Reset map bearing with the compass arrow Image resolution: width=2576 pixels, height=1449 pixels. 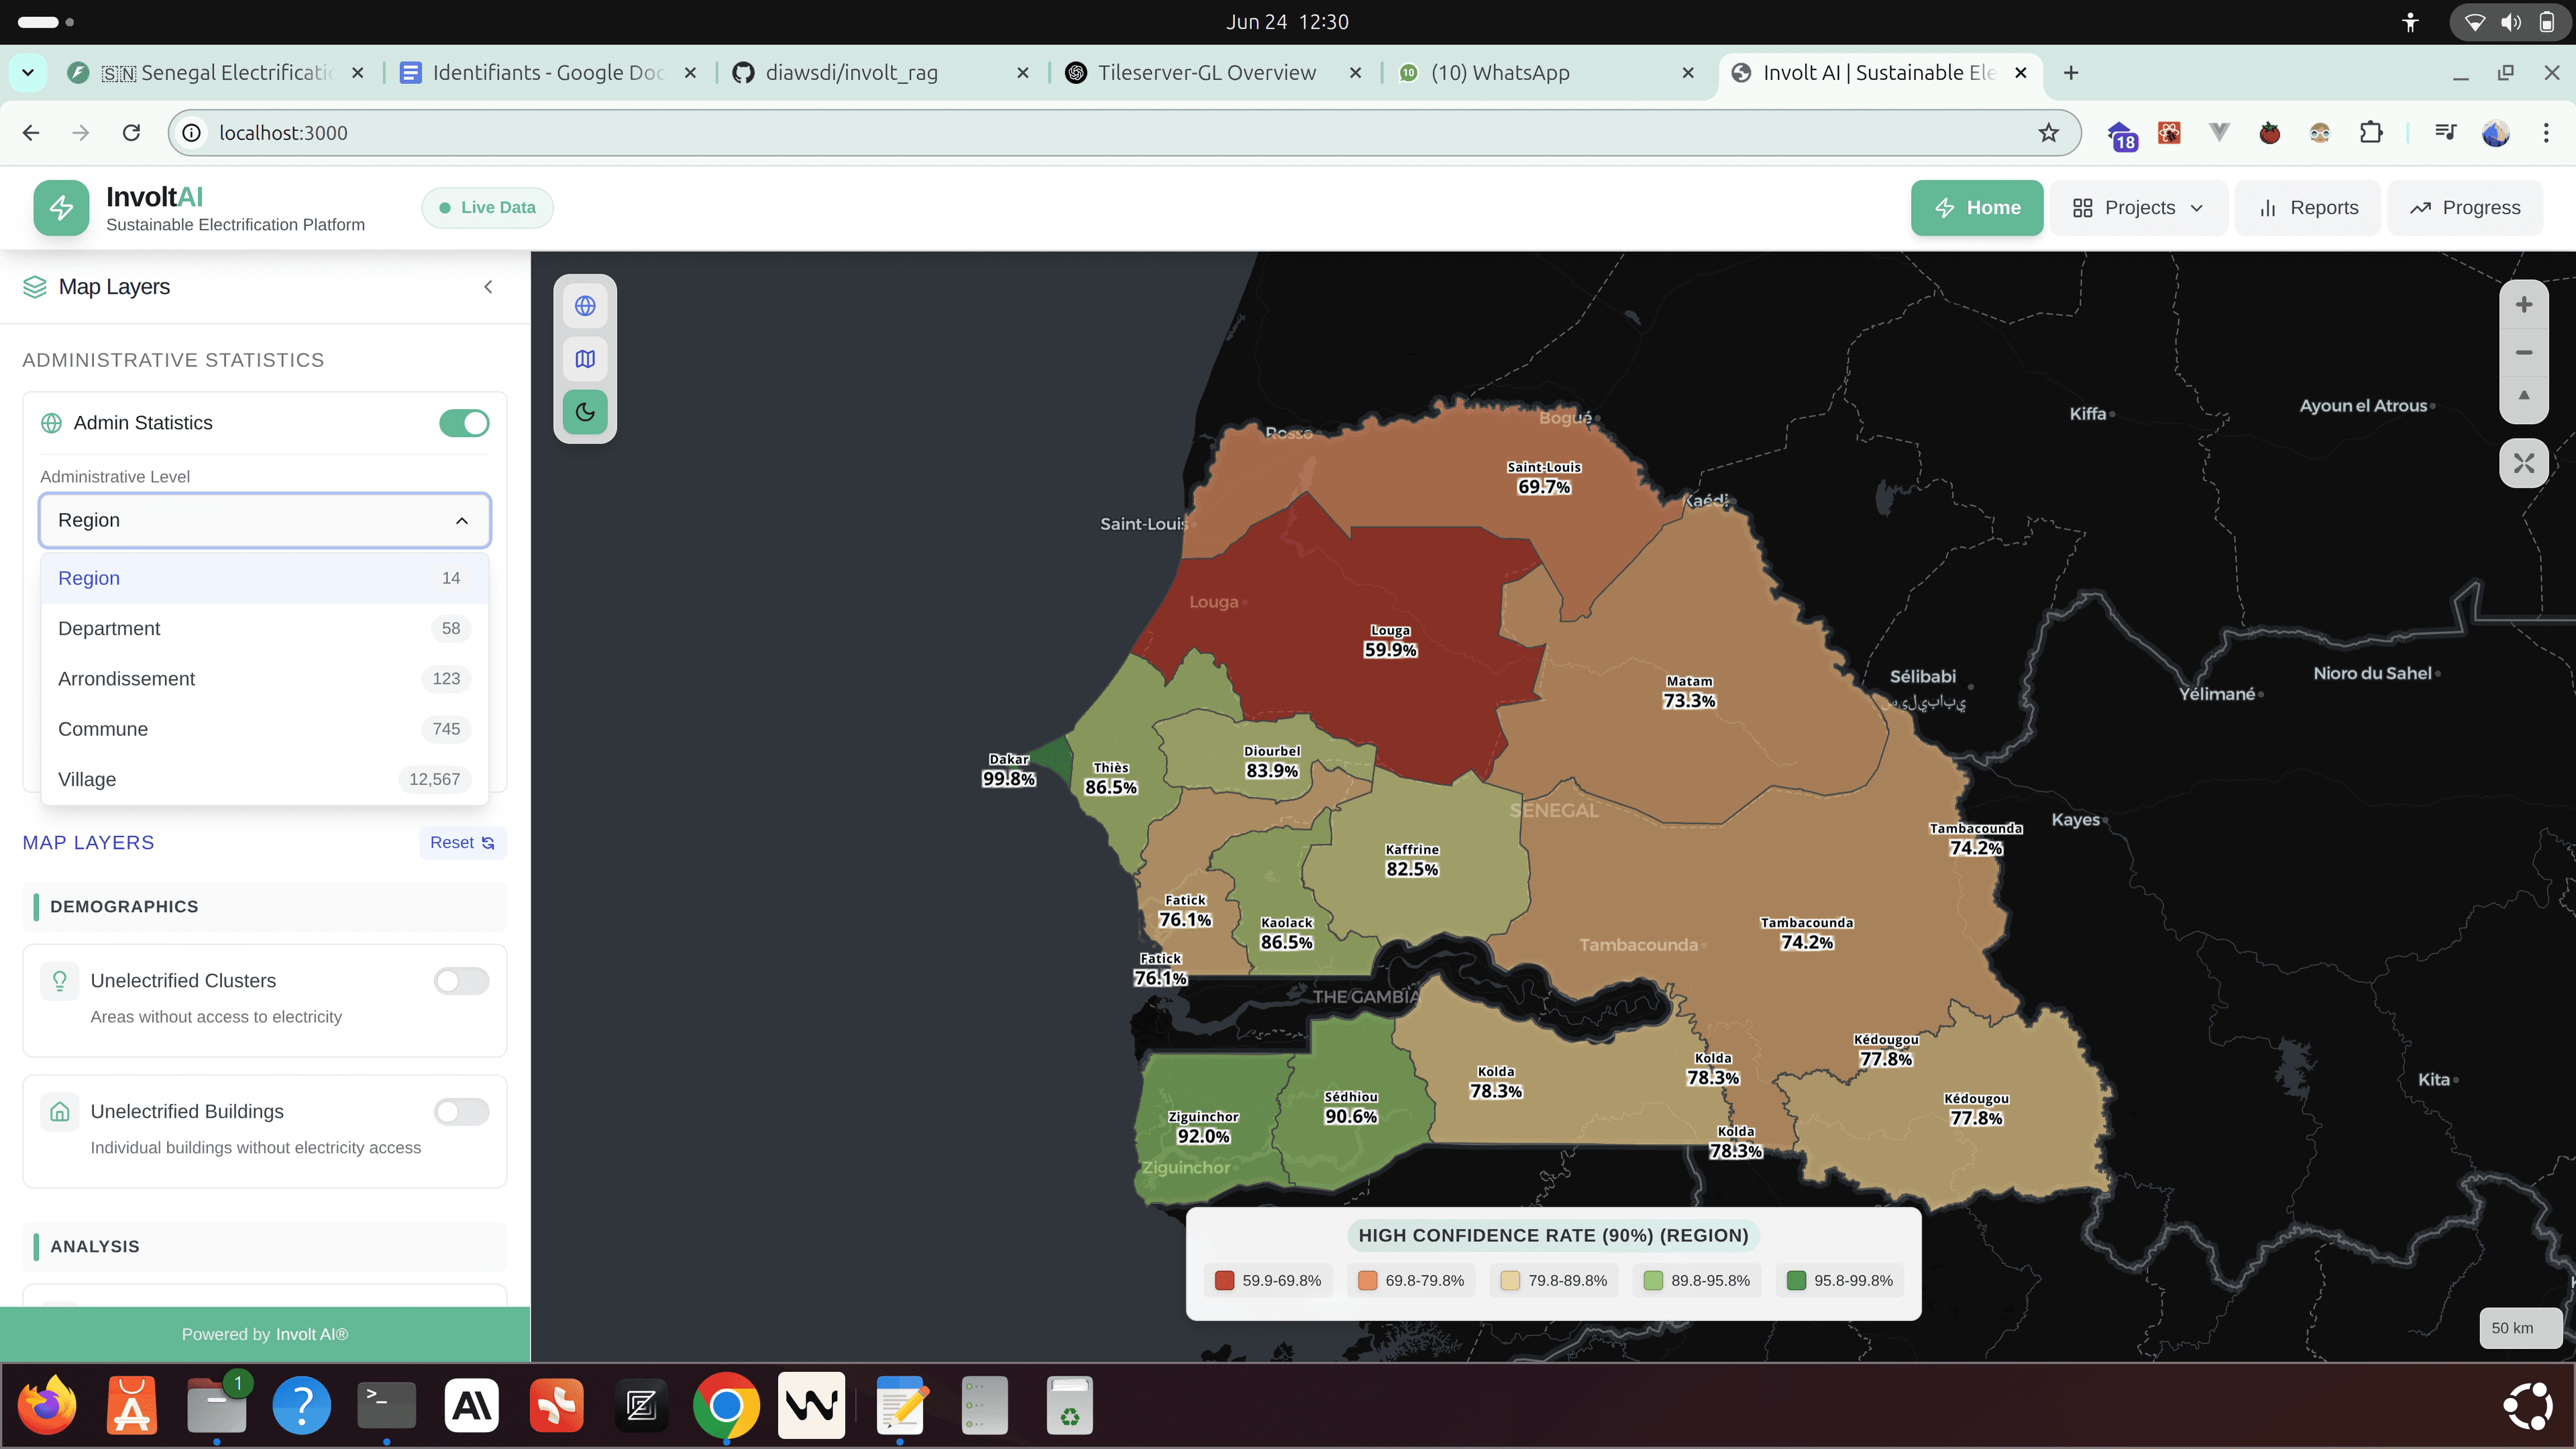tap(2523, 397)
